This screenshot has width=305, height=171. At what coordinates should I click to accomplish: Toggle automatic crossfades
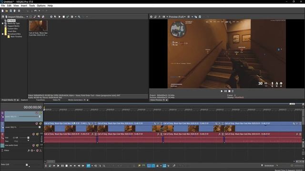(153, 166)
